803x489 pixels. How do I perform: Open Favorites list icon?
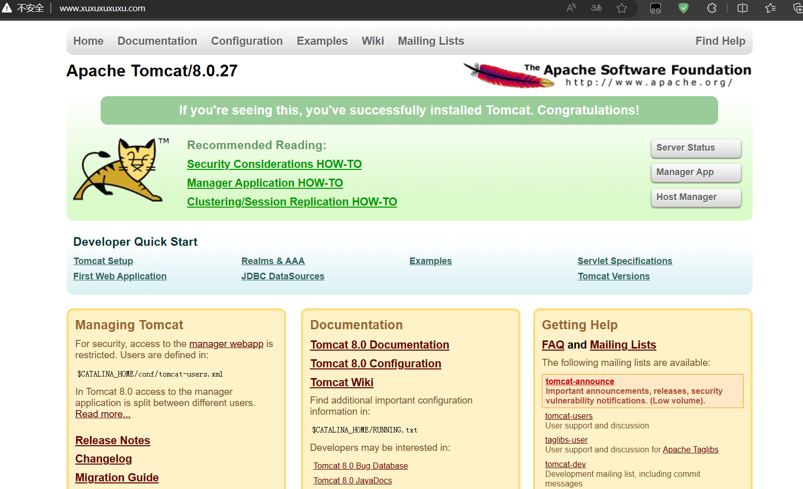tap(770, 8)
